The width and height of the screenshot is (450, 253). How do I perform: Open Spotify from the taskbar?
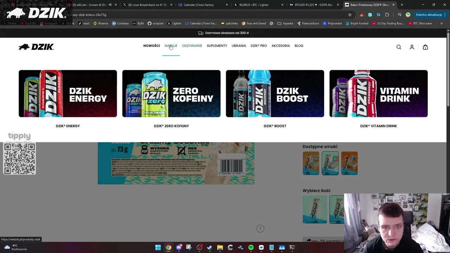click(x=251, y=247)
